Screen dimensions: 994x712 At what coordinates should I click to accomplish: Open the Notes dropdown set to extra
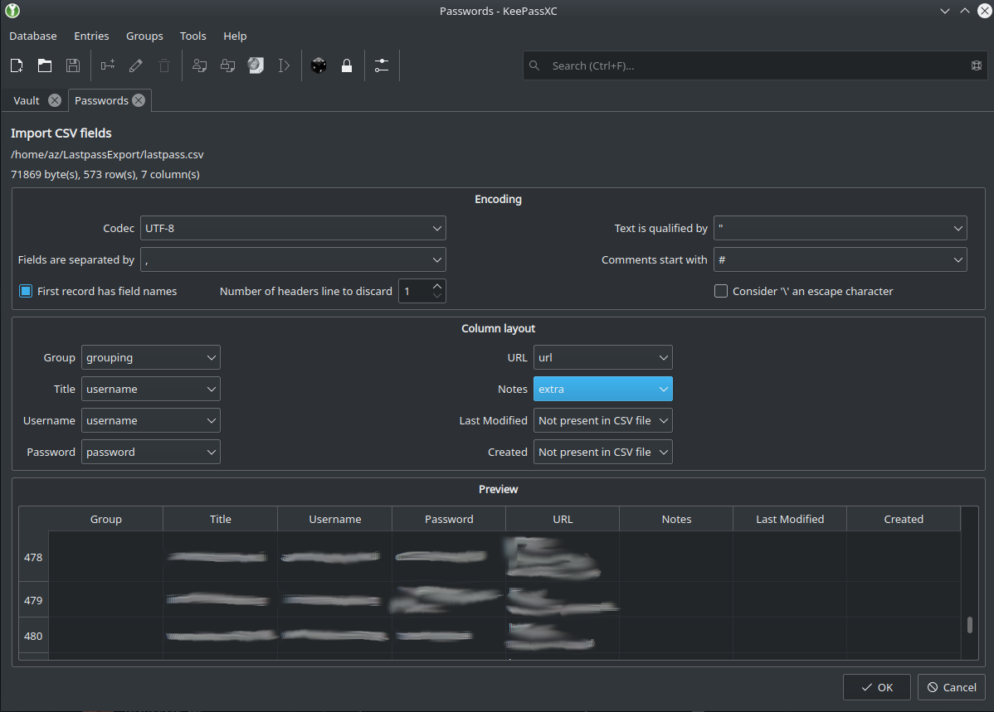603,389
